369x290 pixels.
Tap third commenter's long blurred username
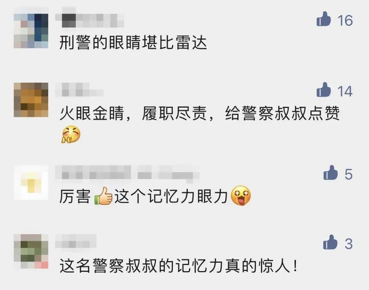pyautogui.click(x=127, y=174)
